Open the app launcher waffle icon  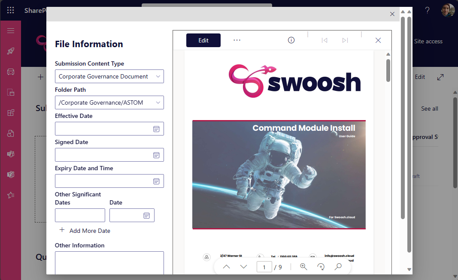(x=11, y=10)
